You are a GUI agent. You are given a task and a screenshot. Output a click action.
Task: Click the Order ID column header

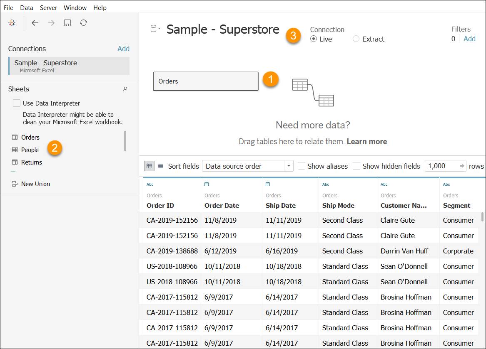pos(160,206)
